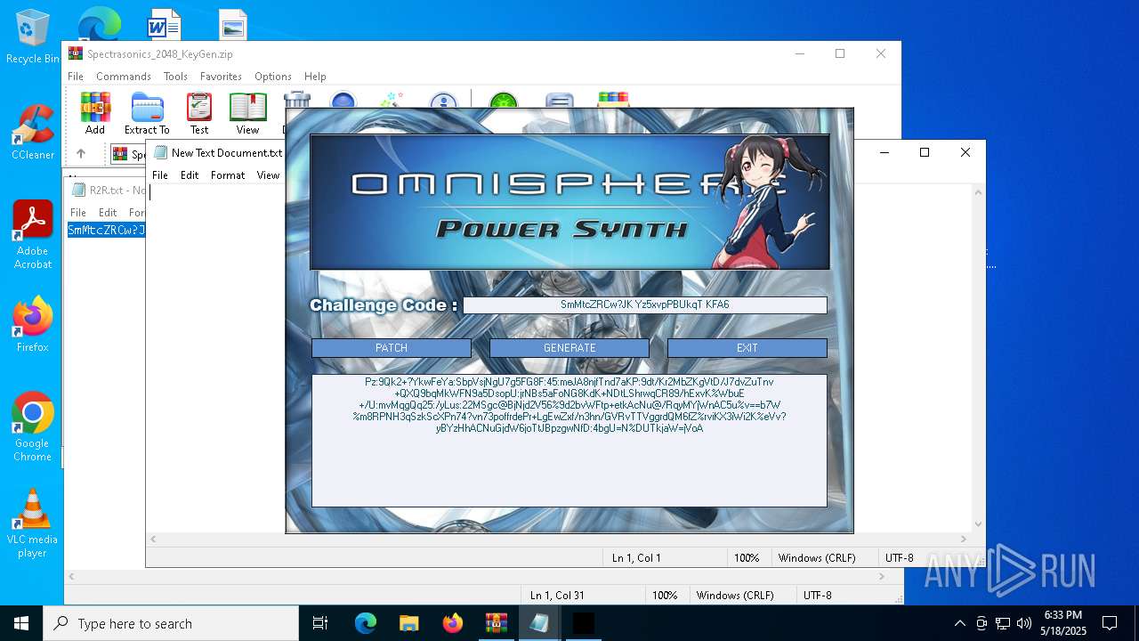
Task: Click the image file icon on the desktop
Action: click(232, 25)
